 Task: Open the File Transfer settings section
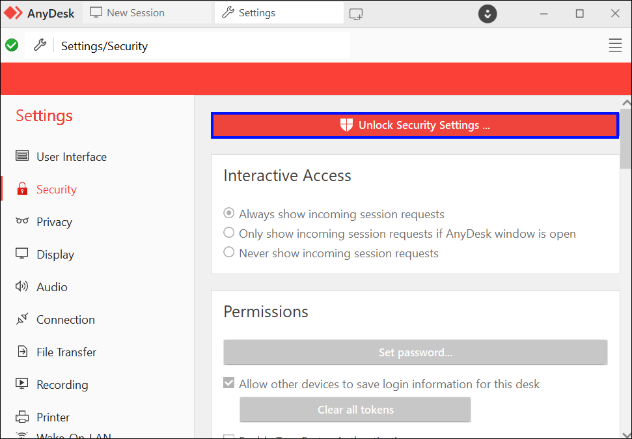(66, 352)
